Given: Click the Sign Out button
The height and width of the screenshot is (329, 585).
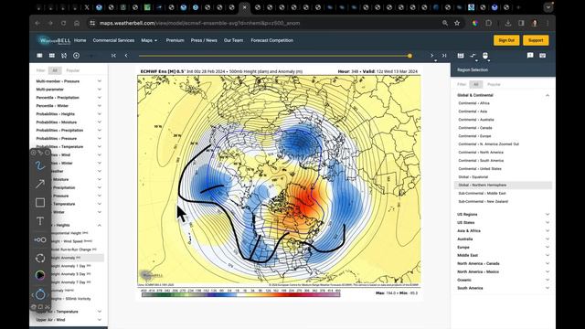Looking at the screenshot, I should [506, 40].
